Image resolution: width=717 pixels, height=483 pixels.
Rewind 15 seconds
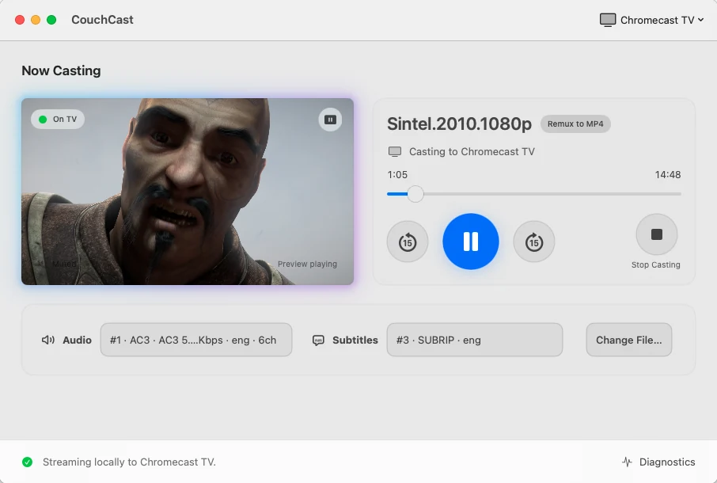tap(408, 241)
